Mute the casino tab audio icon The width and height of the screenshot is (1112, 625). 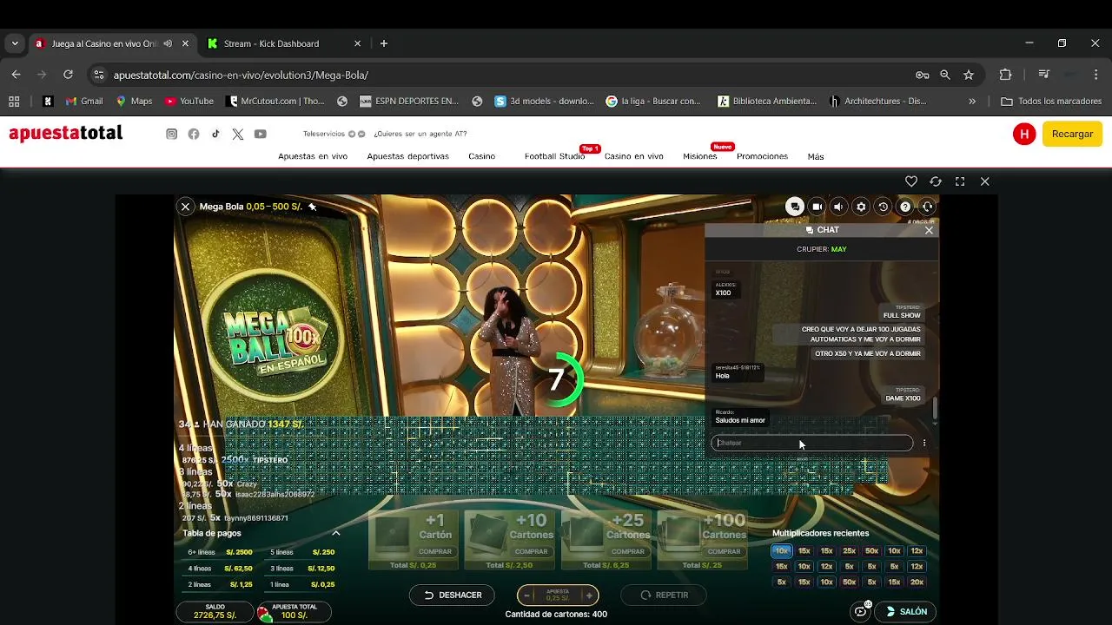pyautogui.click(x=168, y=43)
